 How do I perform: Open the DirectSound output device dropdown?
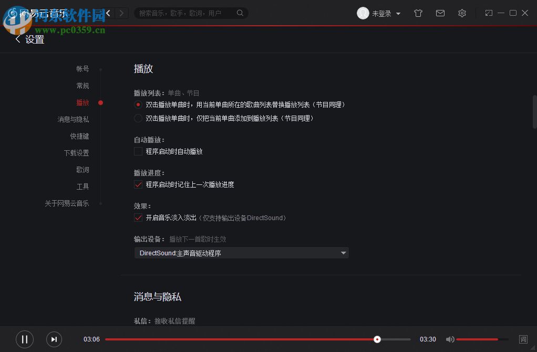(x=241, y=253)
